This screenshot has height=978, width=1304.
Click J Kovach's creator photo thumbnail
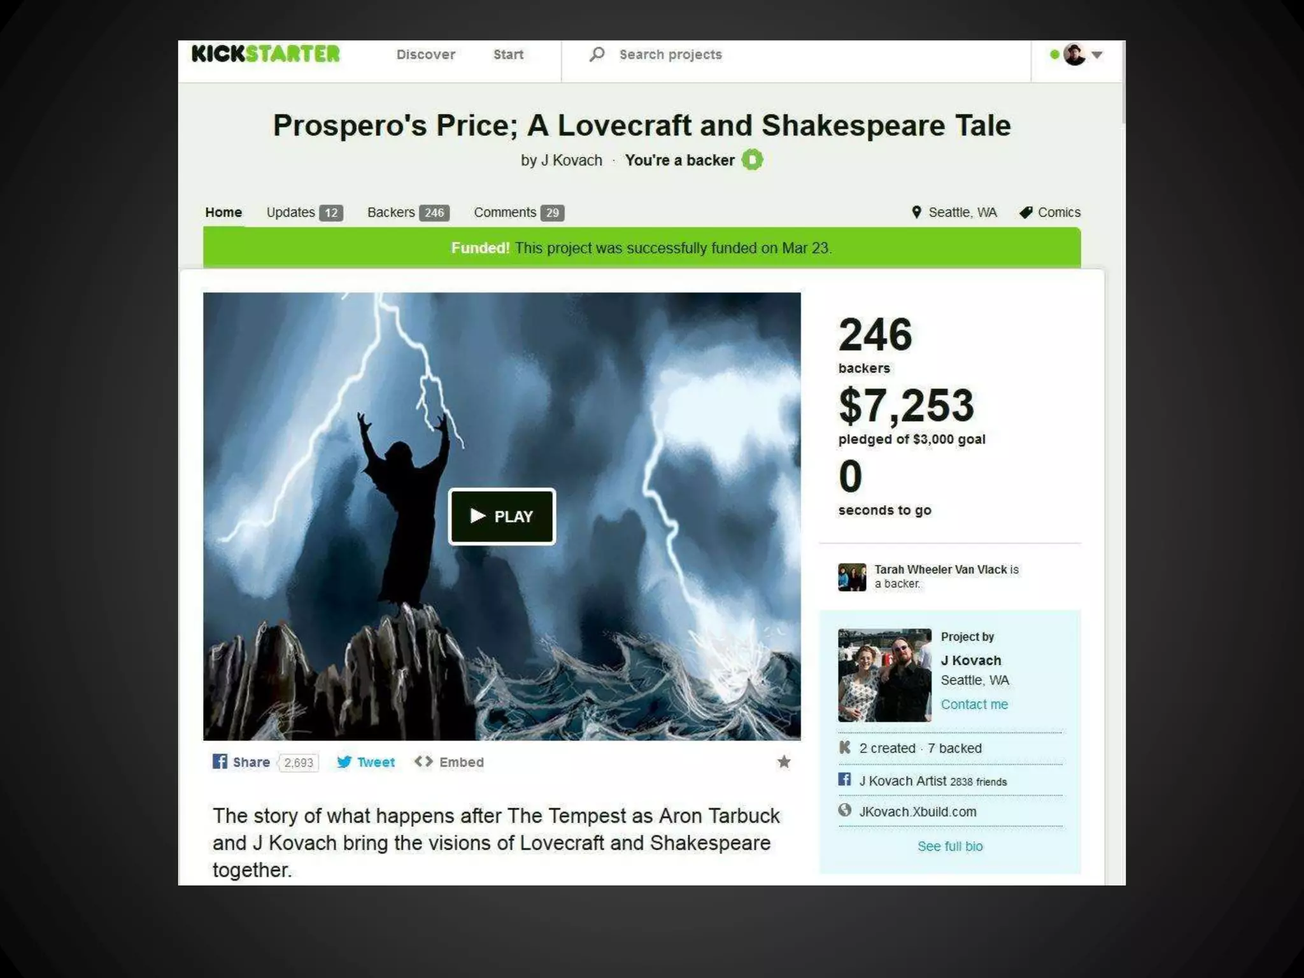pyautogui.click(x=884, y=675)
